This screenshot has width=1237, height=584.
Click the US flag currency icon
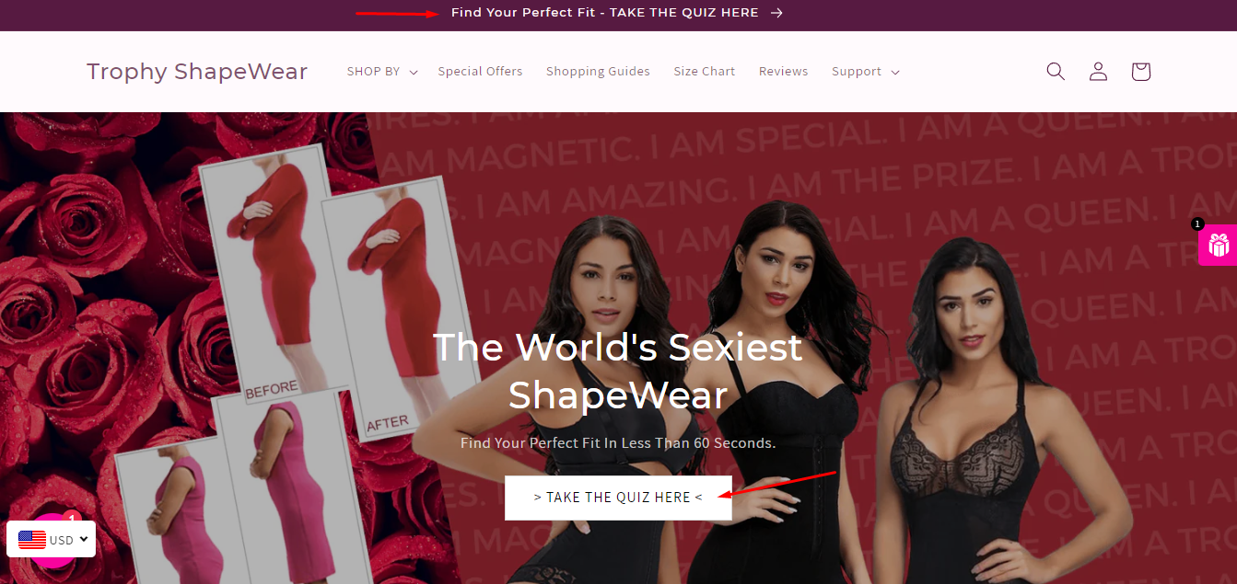coord(32,540)
